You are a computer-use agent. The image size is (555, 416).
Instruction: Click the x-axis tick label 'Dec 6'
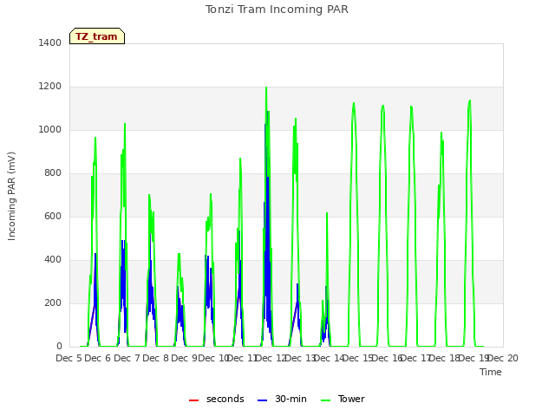(98, 358)
